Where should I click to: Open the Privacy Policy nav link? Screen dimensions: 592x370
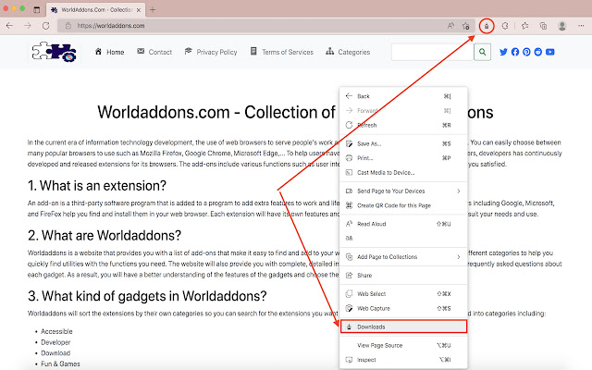pyautogui.click(x=211, y=52)
